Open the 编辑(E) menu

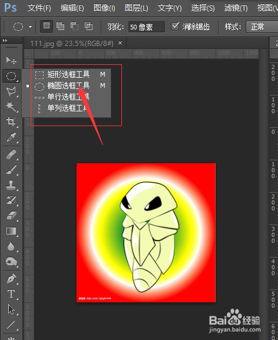point(72,8)
